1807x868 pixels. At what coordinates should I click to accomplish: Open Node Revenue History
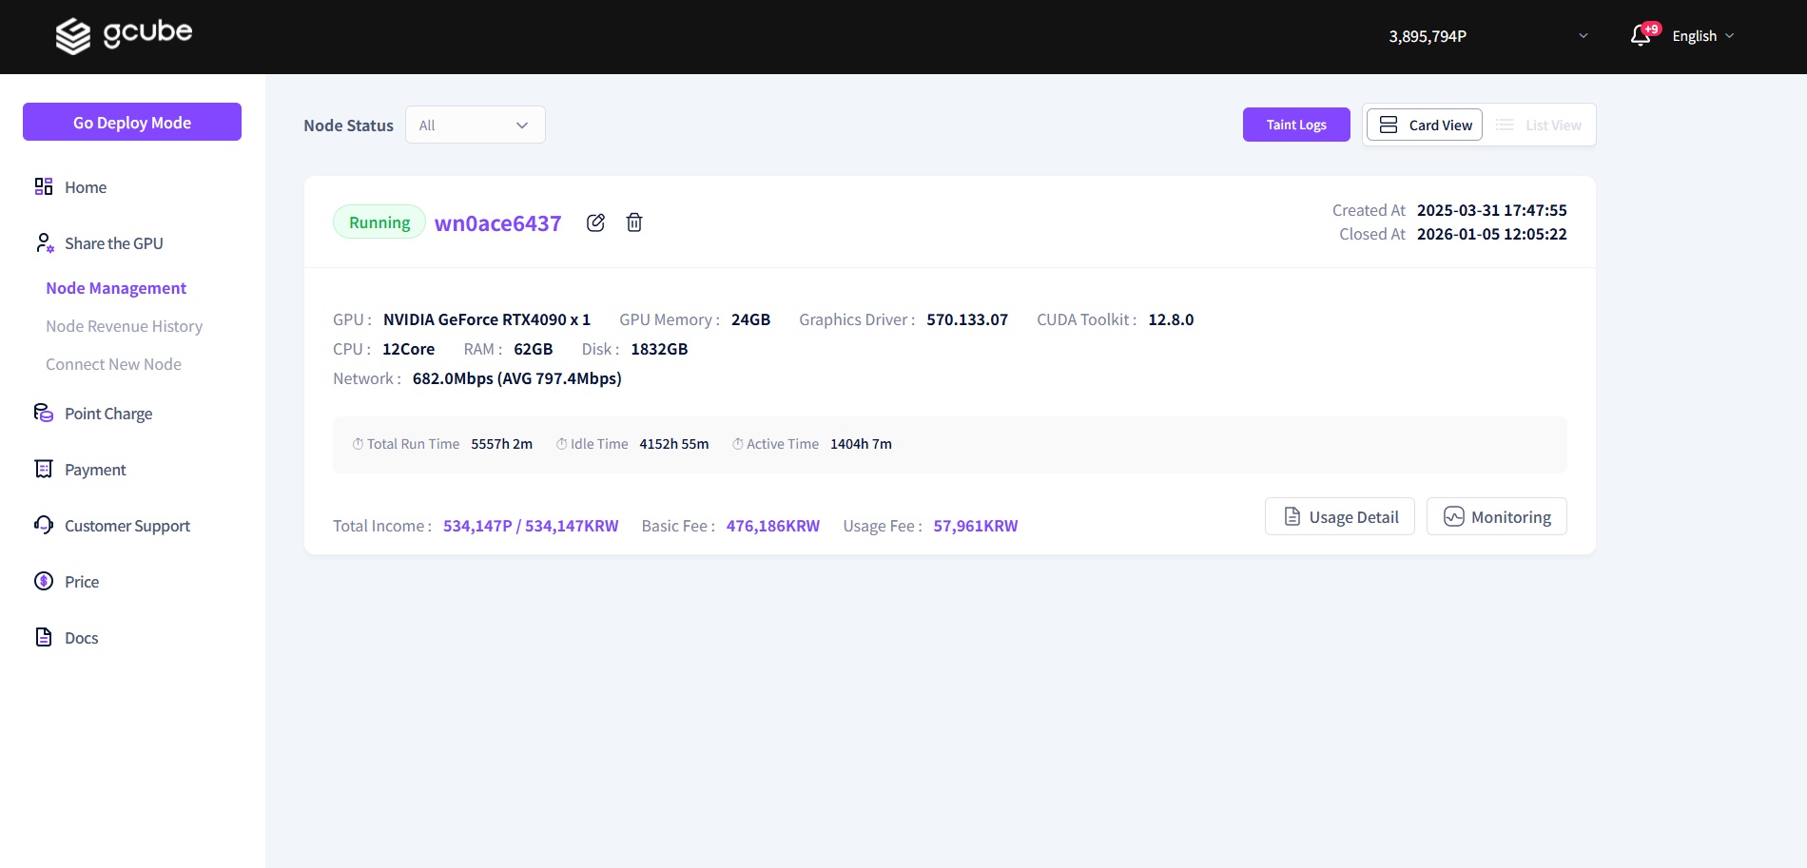click(x=124, y=326)
